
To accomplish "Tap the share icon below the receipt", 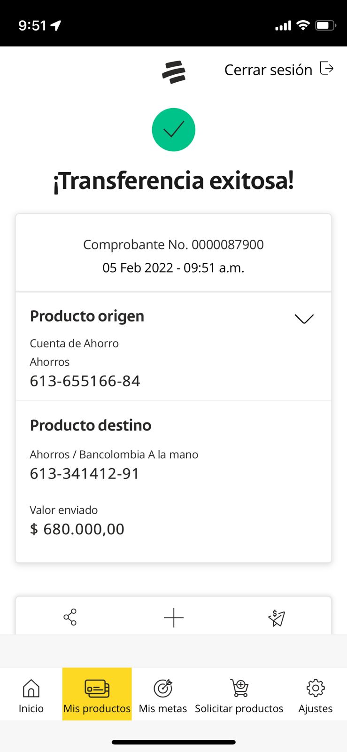I will click(x=70, y=617).
